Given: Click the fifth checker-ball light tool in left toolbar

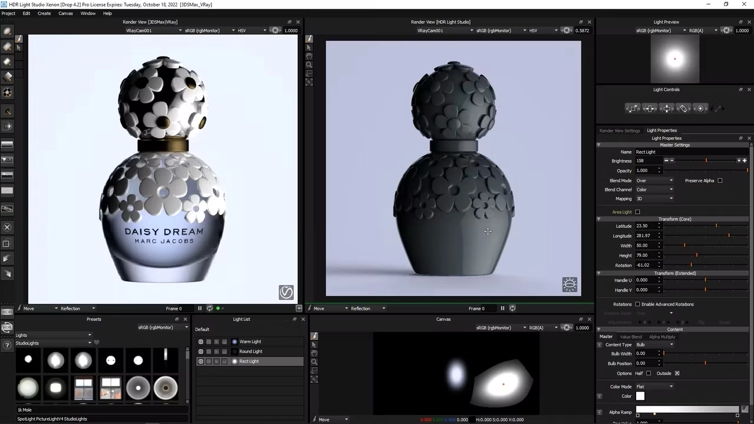Looking at the screenshot, I should (7, 92).
